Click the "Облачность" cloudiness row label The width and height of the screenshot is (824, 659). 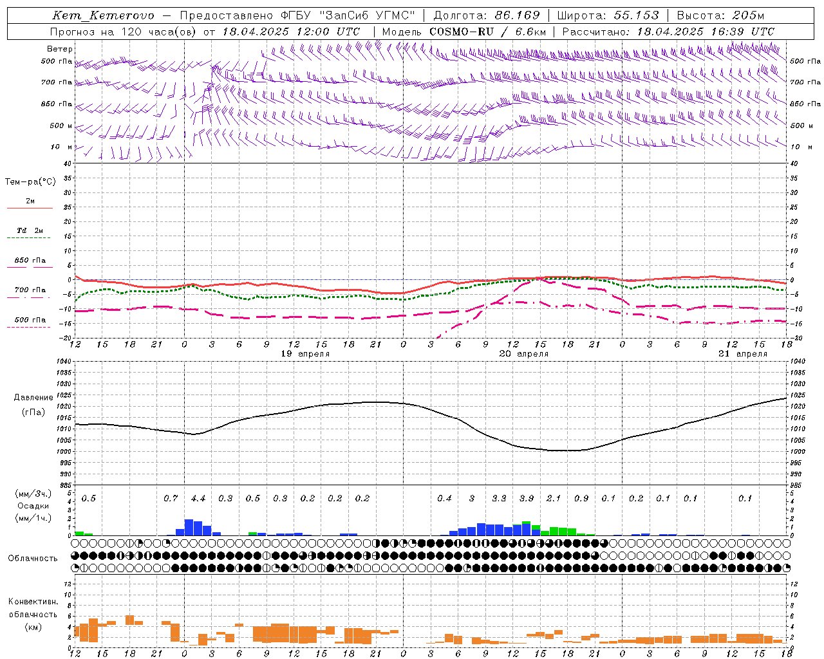tap(32, 559)
